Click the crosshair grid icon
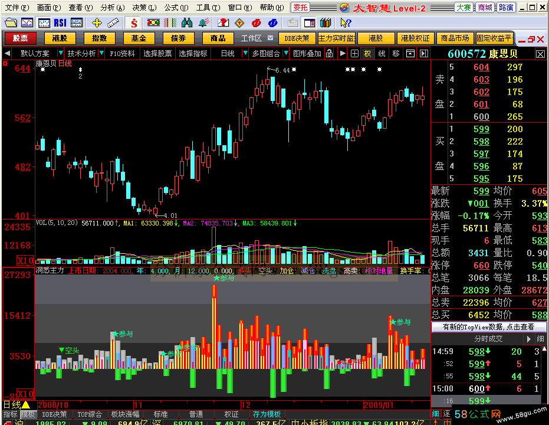Viewport: 549px width, 425px height. click(354, 54)
